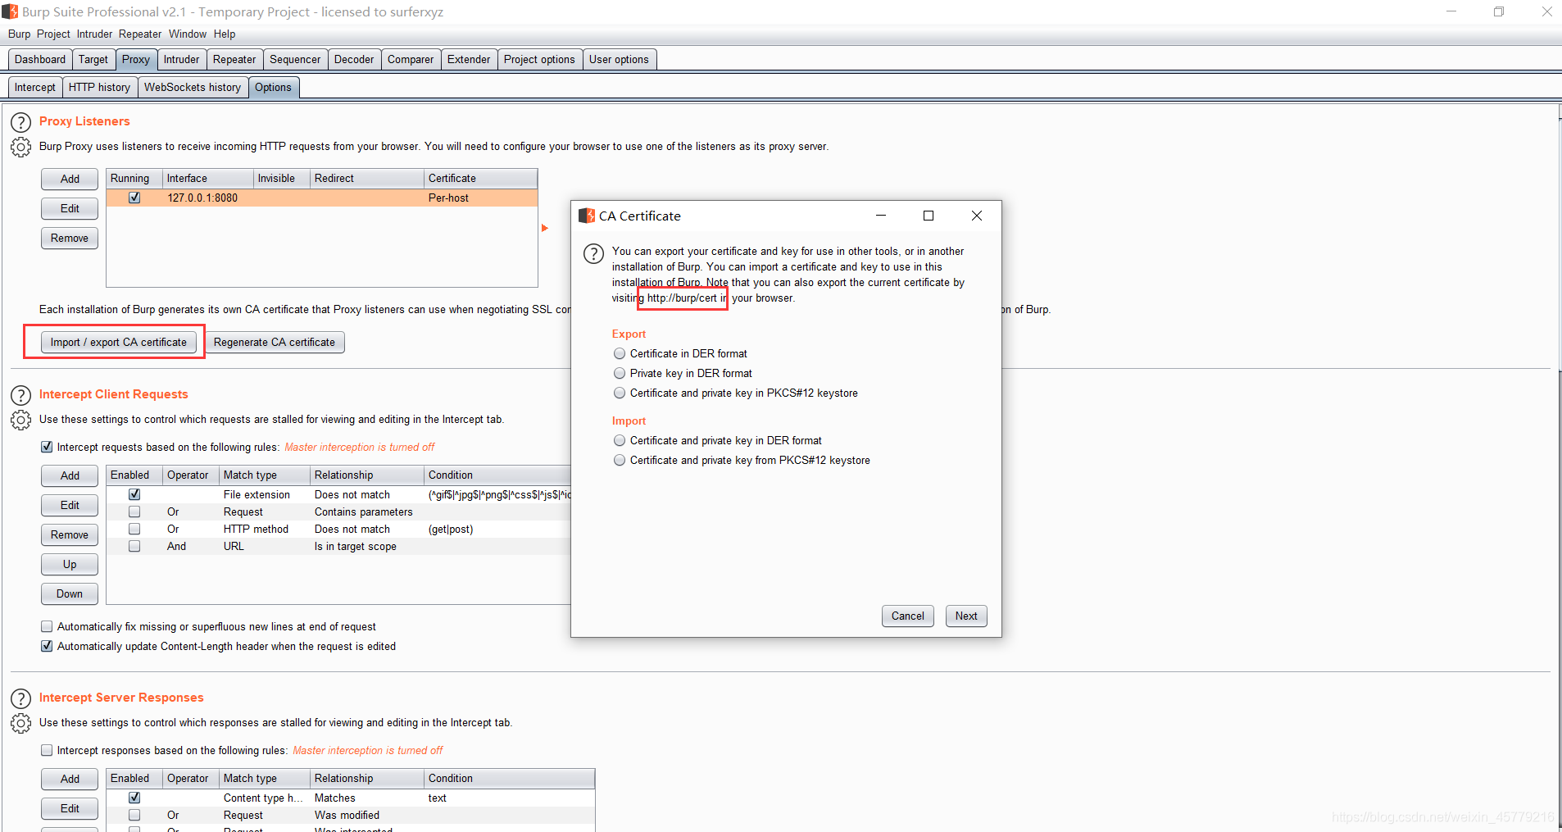
Task: Enable the Was modified response rule checkbox
Action: click(x=134, y=815)
